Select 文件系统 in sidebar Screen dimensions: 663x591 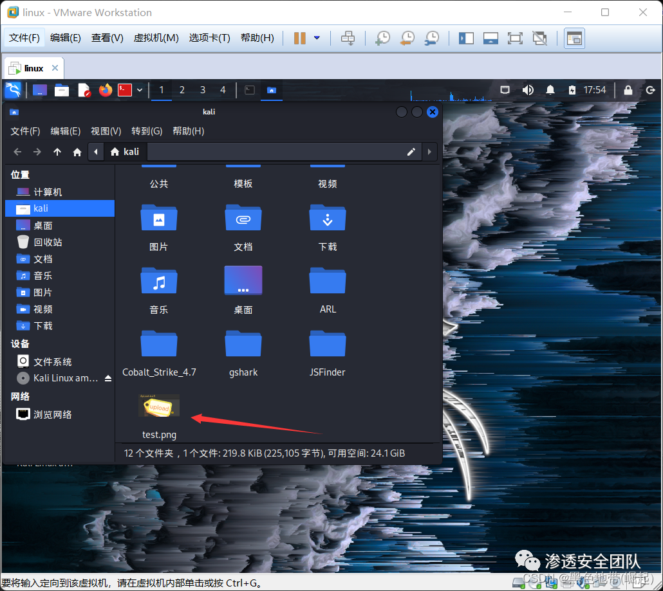60,362
